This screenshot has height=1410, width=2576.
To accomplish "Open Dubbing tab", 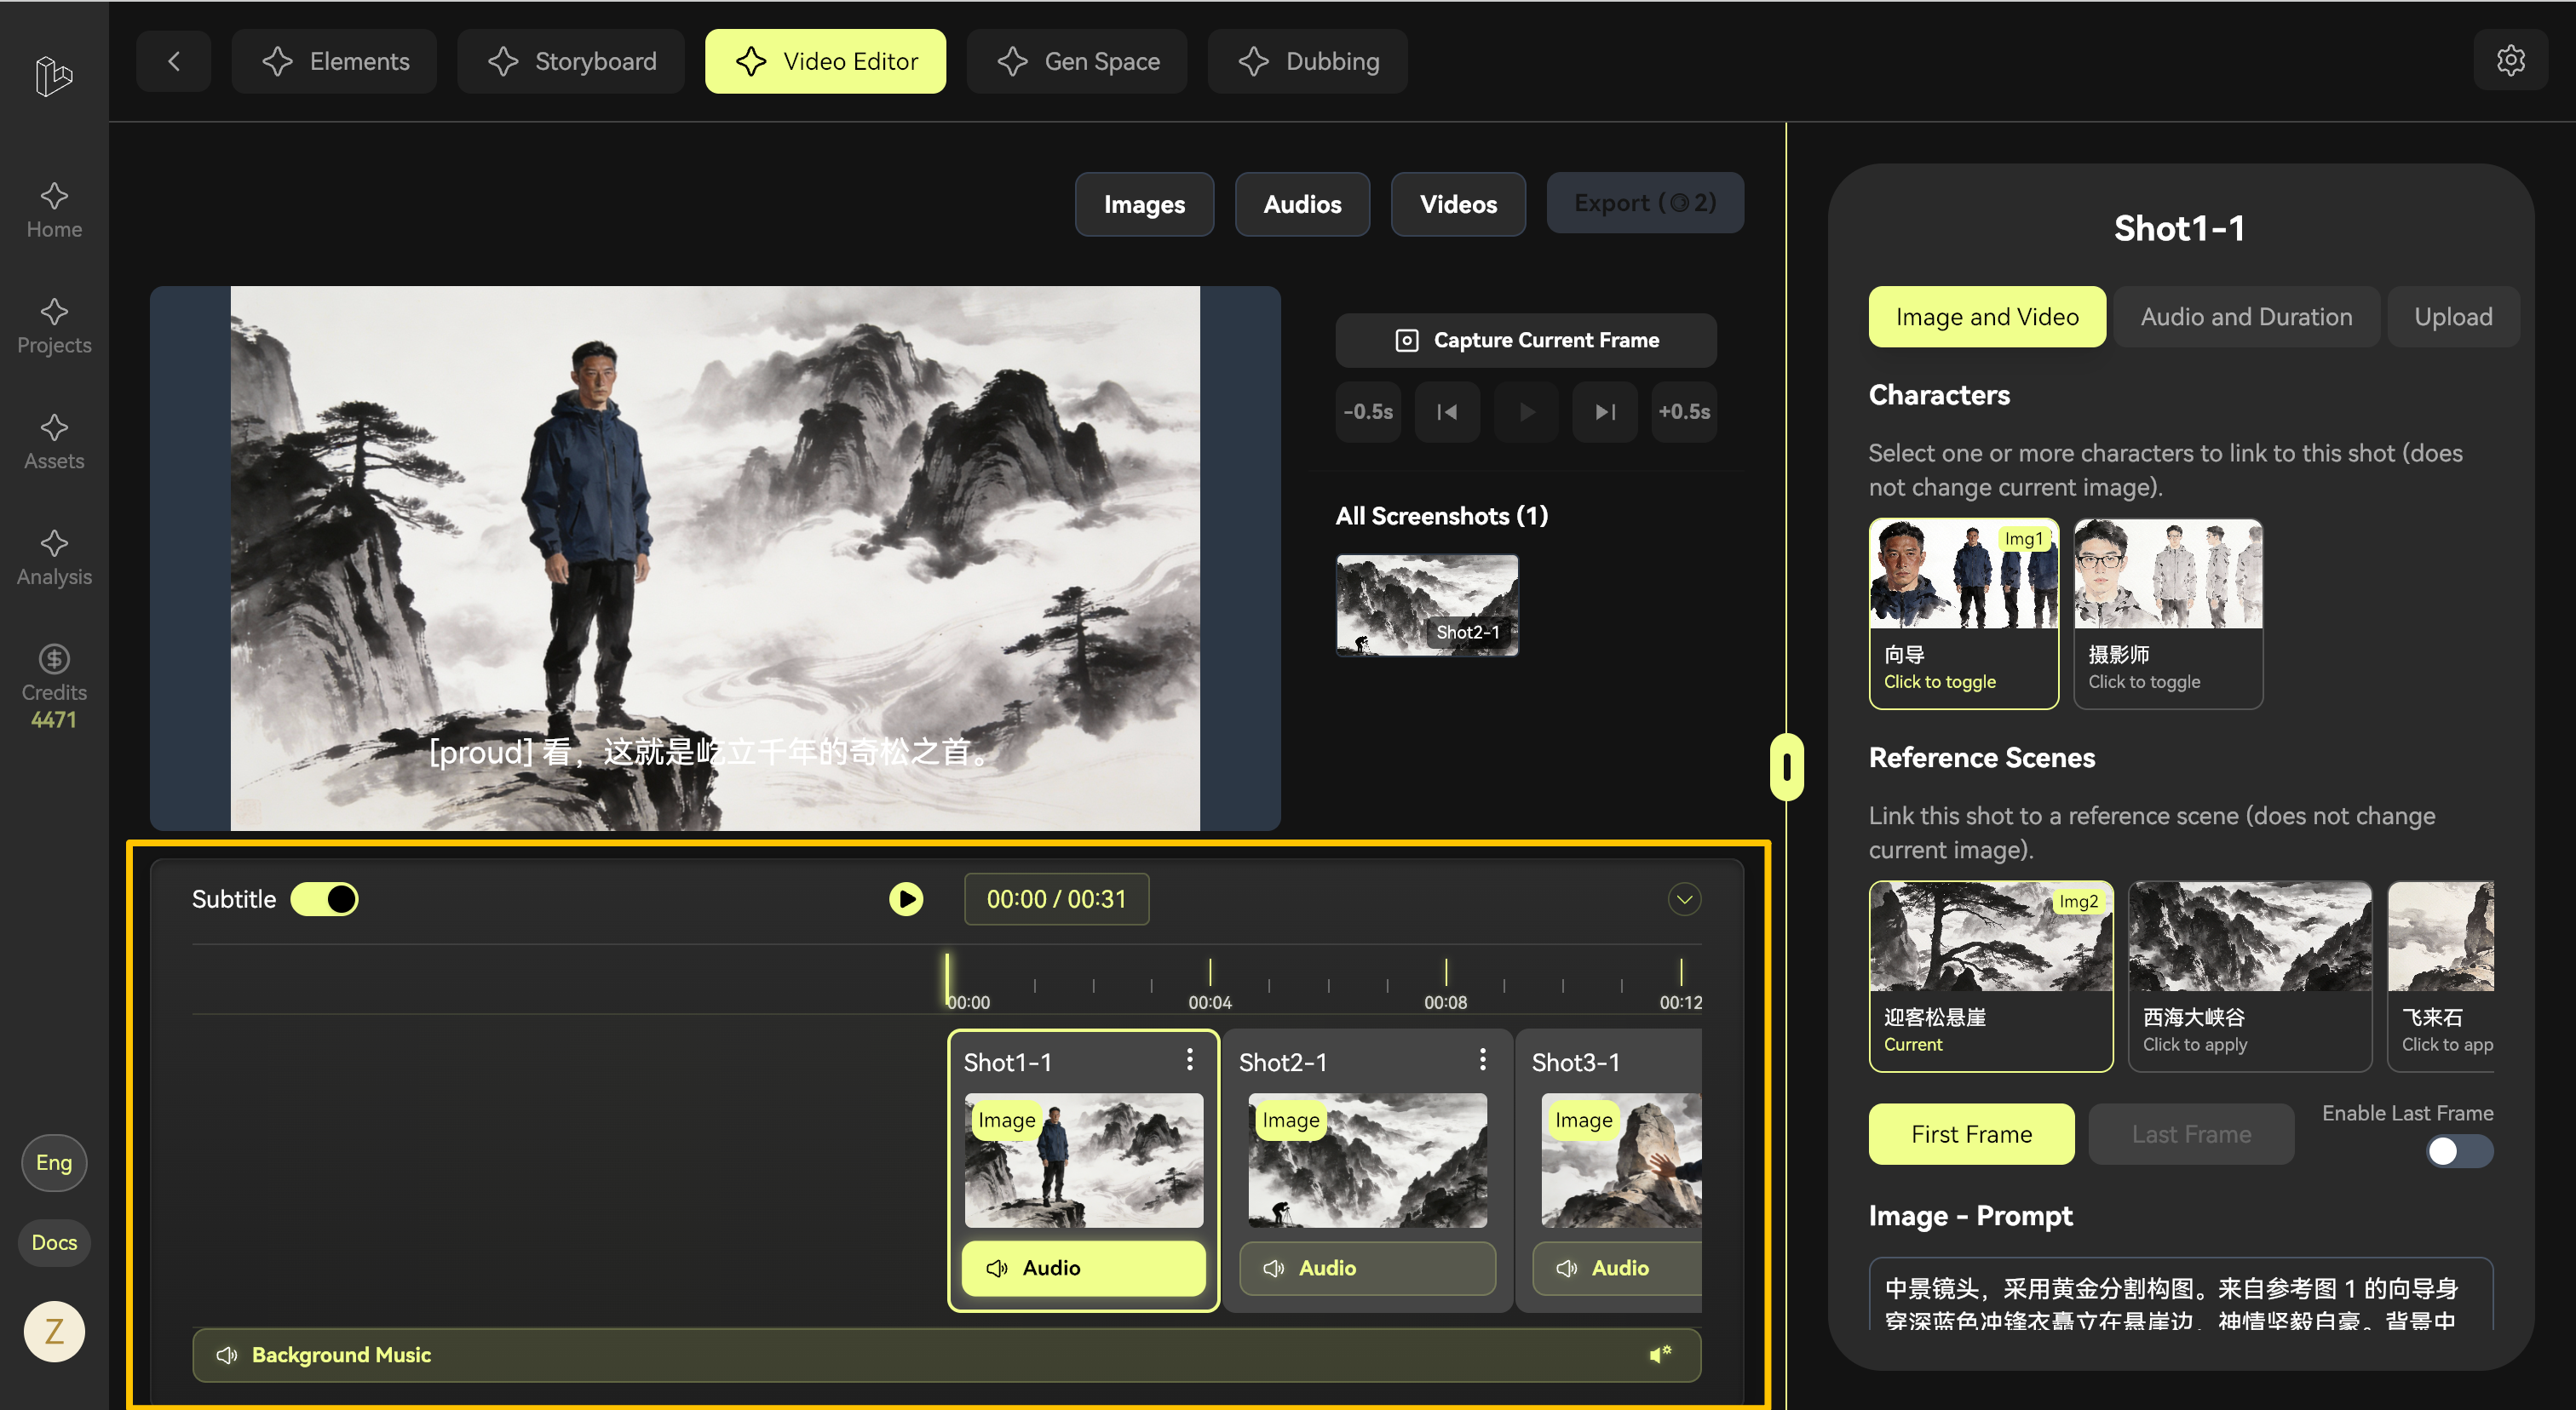I will coord(1308,61).
